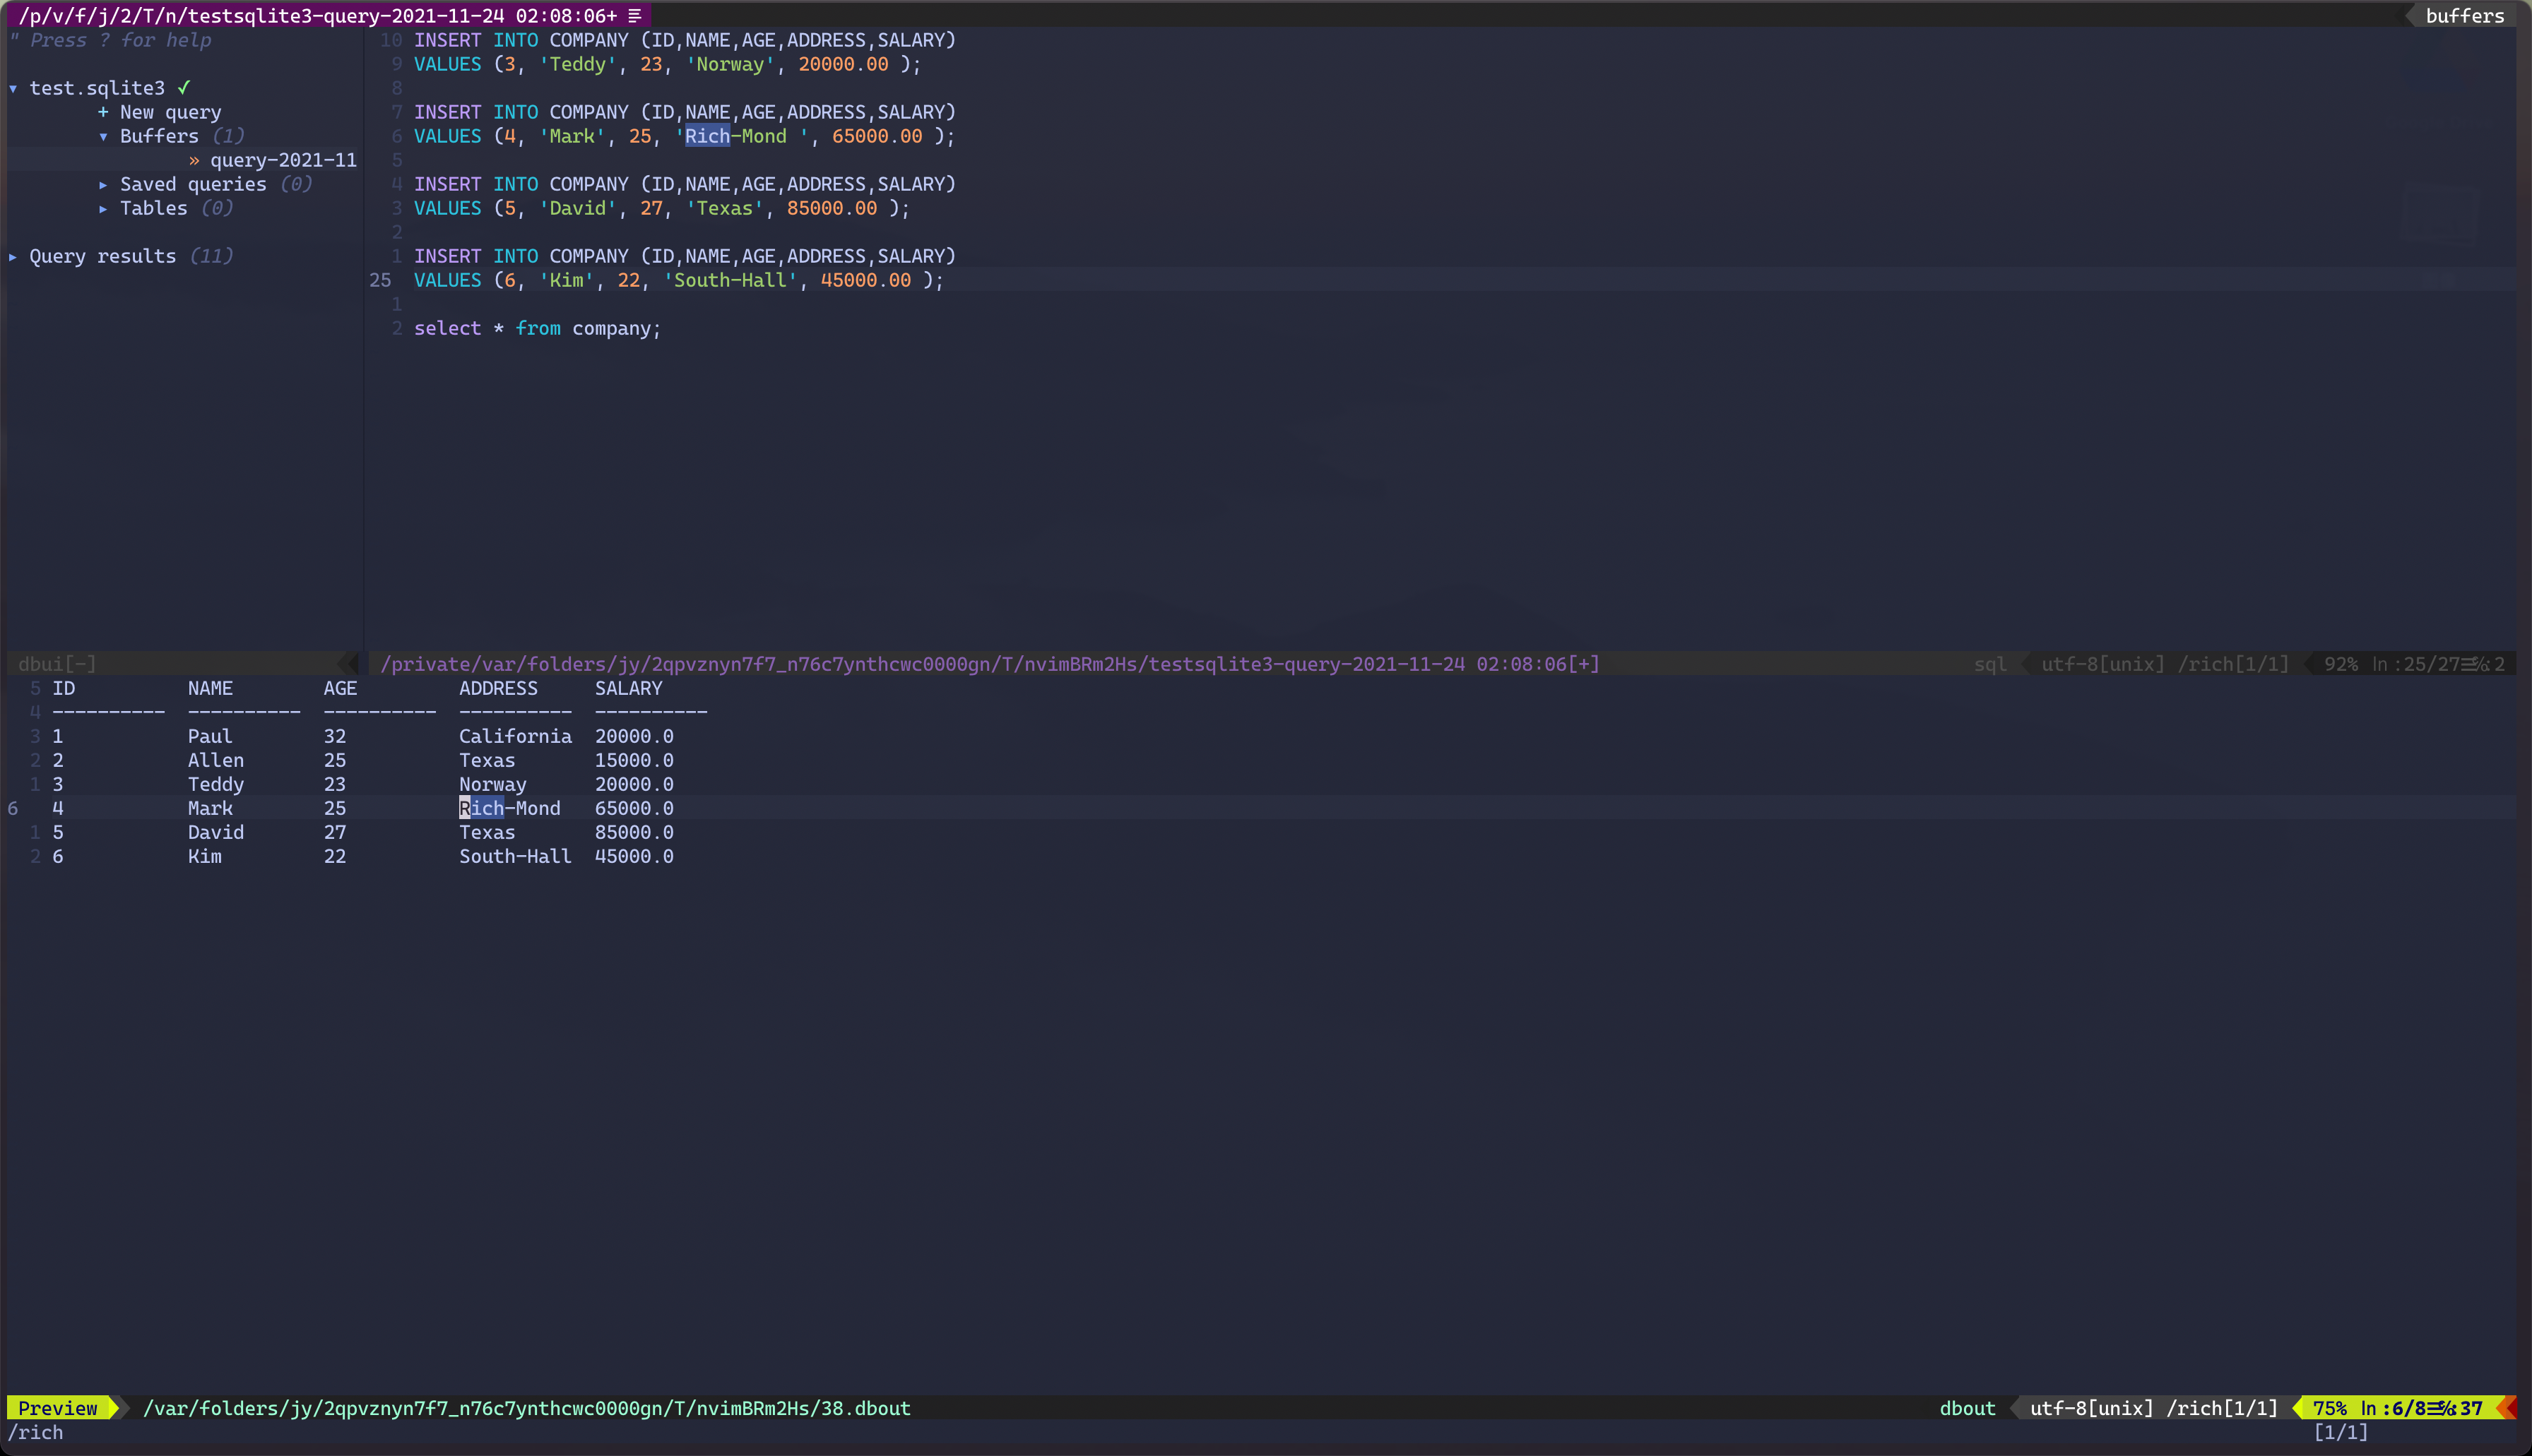
Task: Click the highlighted Rich-Mond cell in results
Action: 509,808
